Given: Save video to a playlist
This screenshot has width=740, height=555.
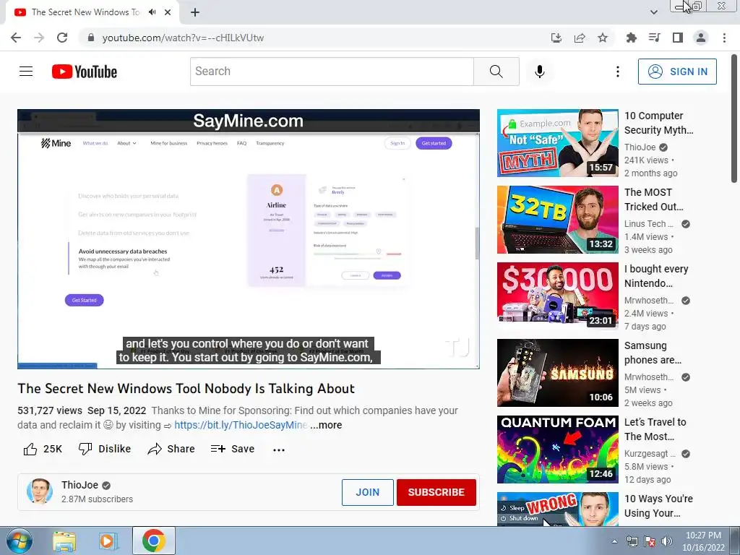Looking at the screenshot, I should (233, 449).
